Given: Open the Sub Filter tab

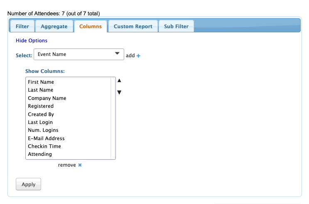Looking at the screenshot, I should tap(176, 26).
